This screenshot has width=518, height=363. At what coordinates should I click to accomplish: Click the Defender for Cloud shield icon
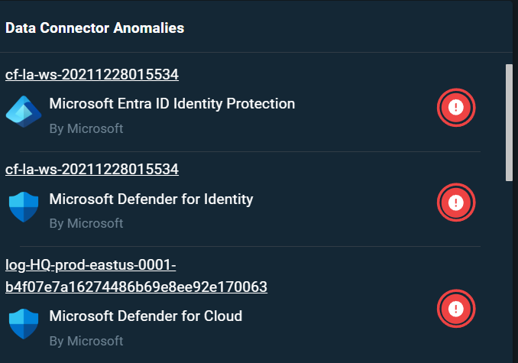pyautogui.click(x=24, y=324)
